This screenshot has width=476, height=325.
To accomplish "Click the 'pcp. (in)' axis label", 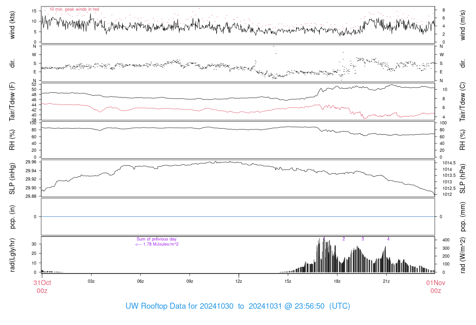I will coord(13,217).
